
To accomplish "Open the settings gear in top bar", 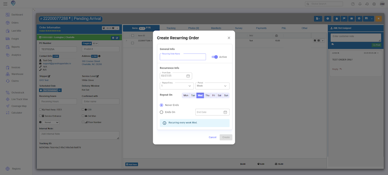I will [374, 4].
